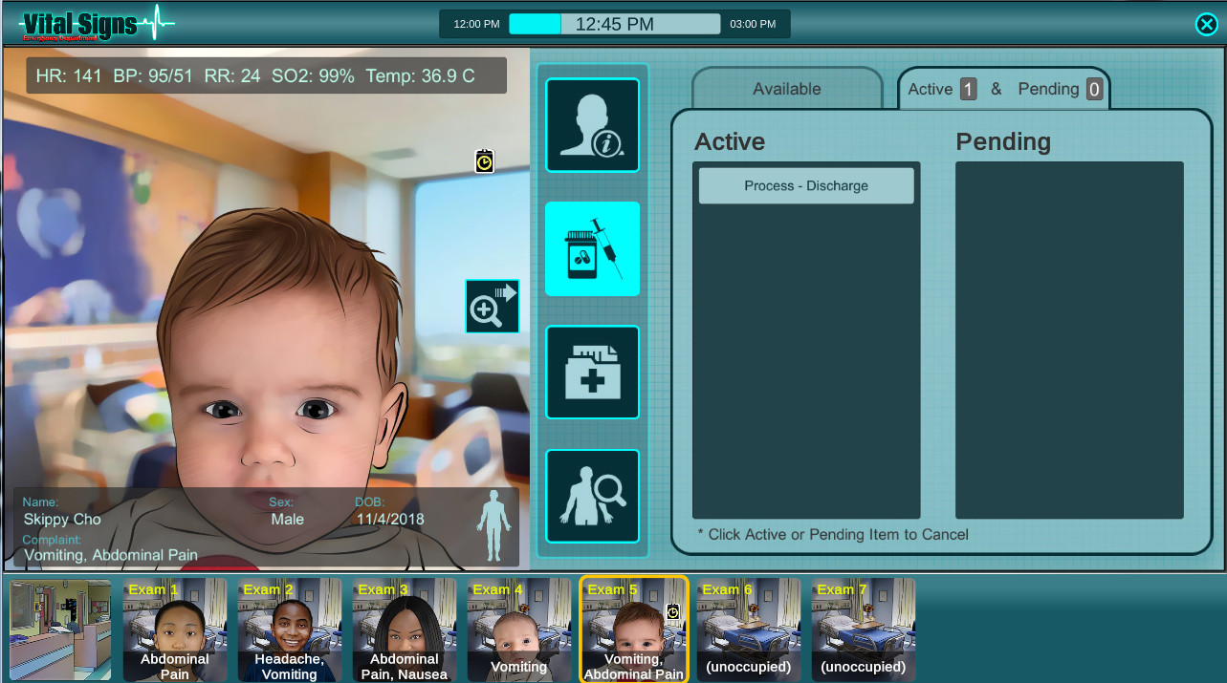Select the Active & Pending tab
Image resolution: width=1227 pixels, height=683 pixels.
1002,89
